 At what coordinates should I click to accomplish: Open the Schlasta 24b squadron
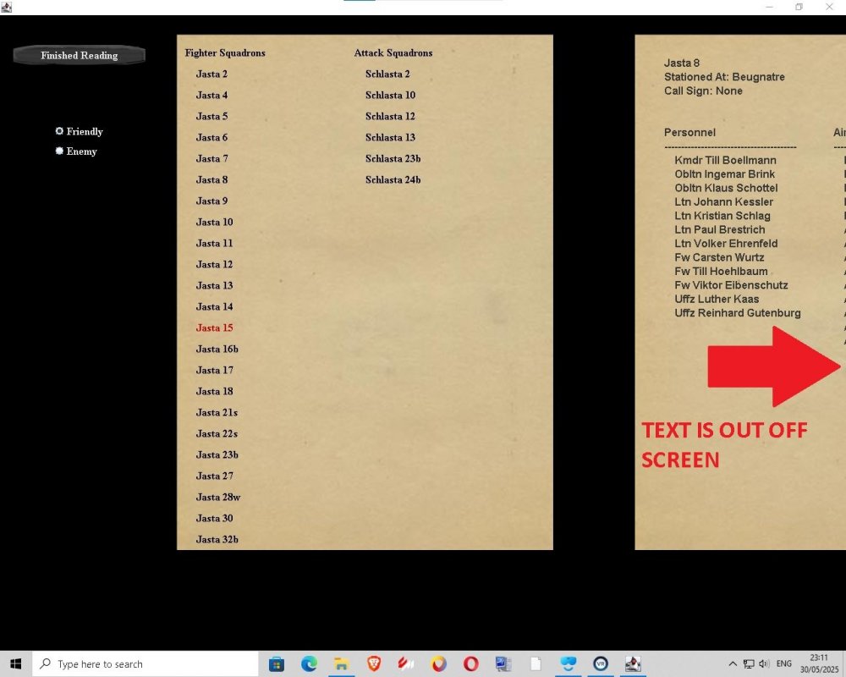point(393,179)
